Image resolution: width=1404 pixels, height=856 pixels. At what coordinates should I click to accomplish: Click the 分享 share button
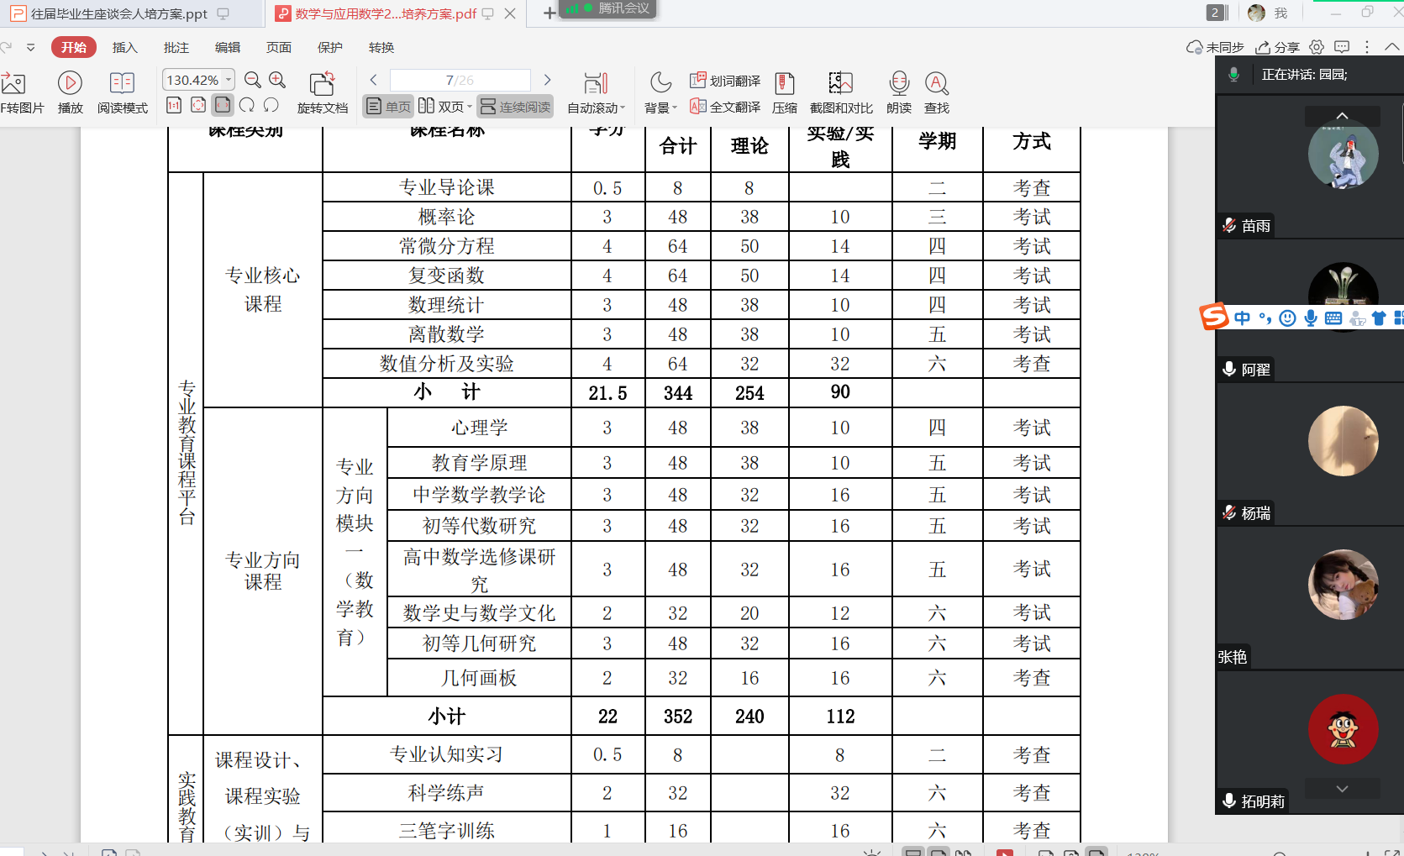[x=1277, y=47]
